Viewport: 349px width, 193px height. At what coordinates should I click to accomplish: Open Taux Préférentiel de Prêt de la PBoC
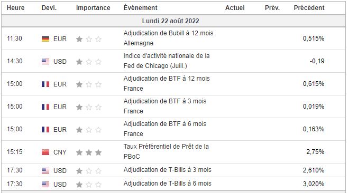pos(166,151)
